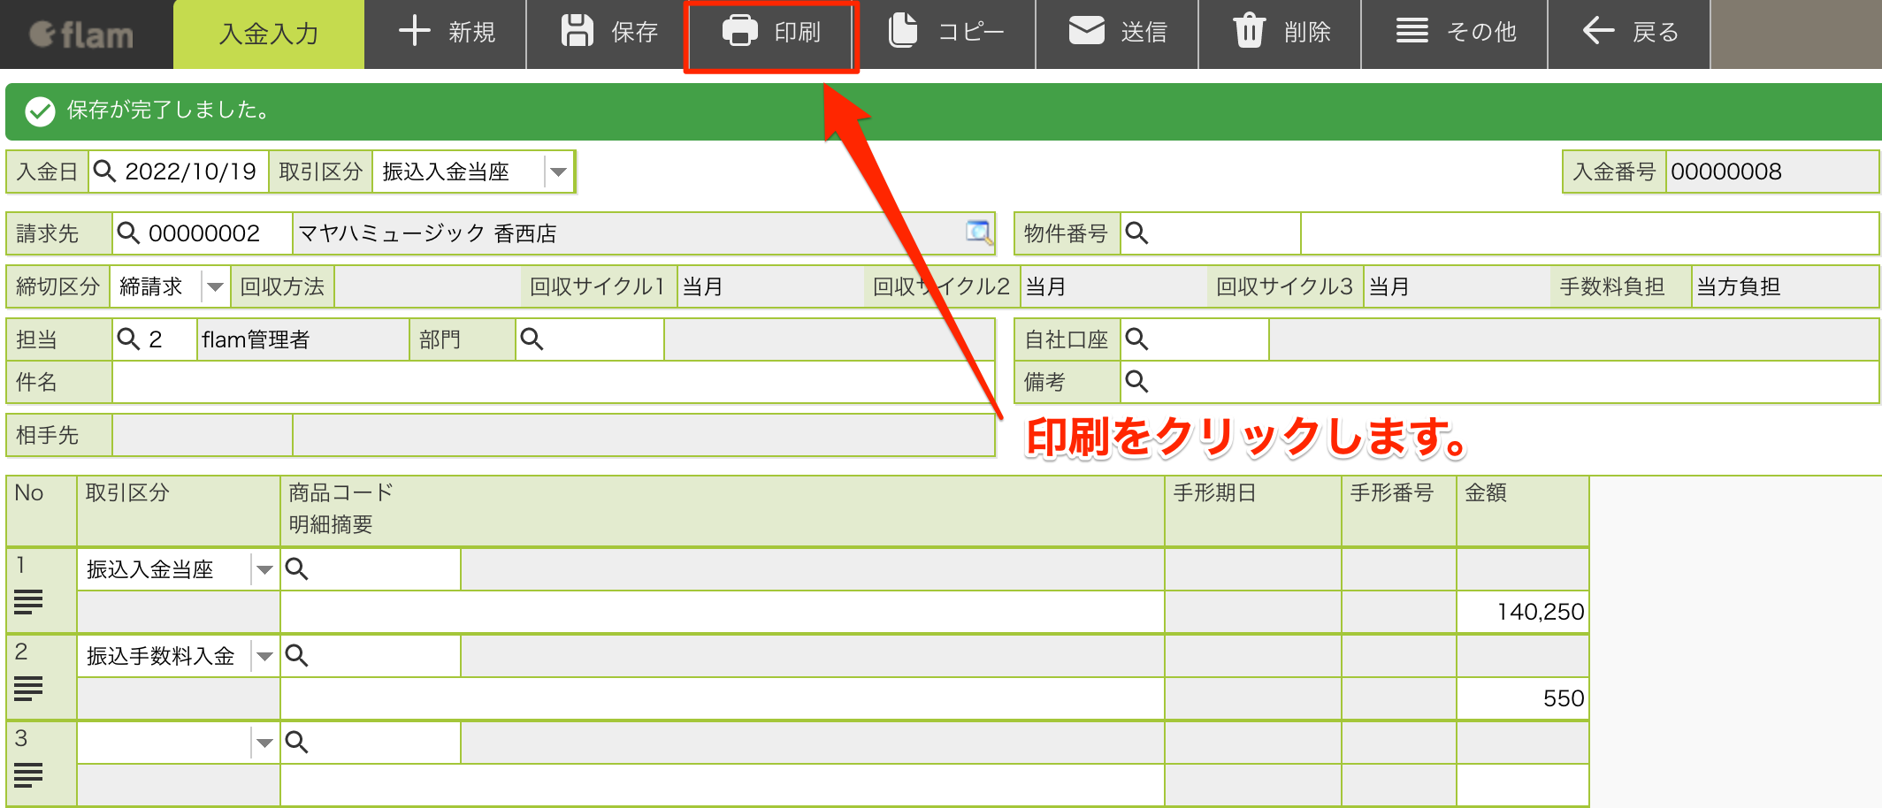
Task: Open row 3 line menu icon
Action: pyautogui.click(x=28, y=775)
